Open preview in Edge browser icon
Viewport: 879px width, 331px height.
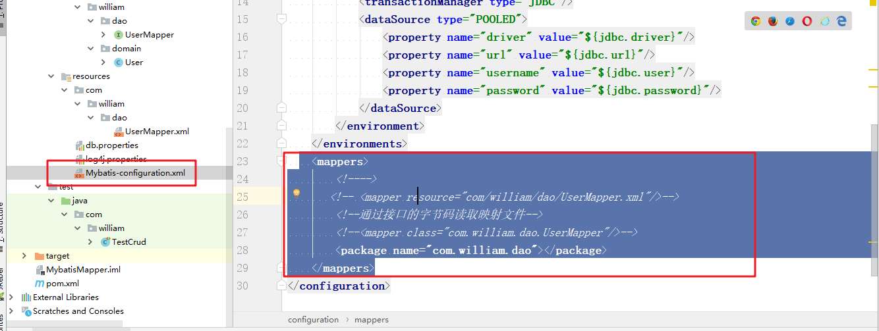coord(841,21)
